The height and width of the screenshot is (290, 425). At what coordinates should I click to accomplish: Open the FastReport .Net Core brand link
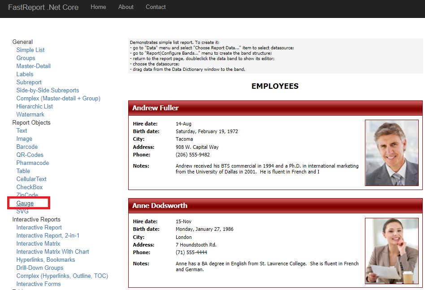[x=43, y=7]
